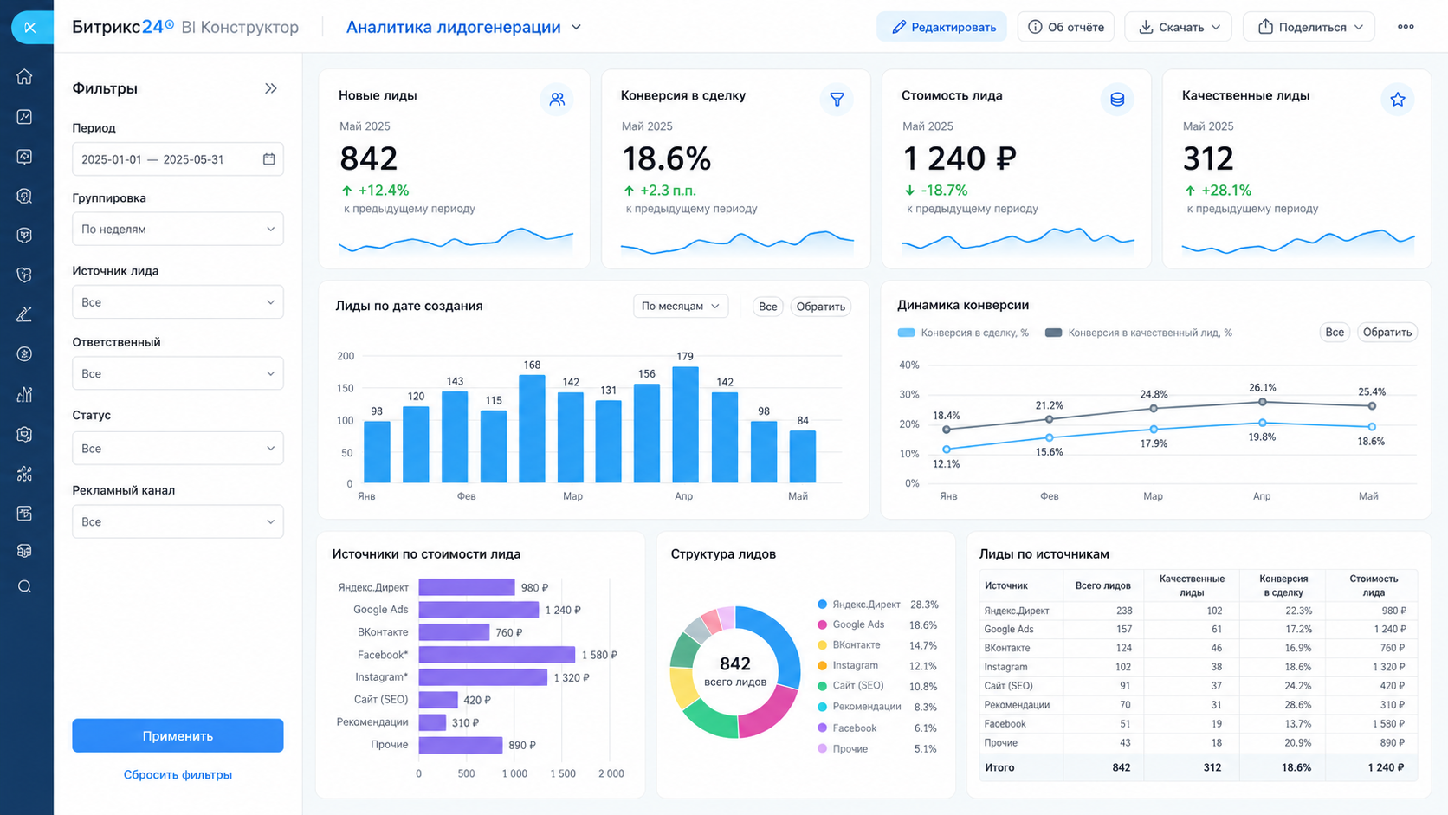Open the Группировка dropdown По неделям
Screen dimensions: 1448x815
point(178,229)
